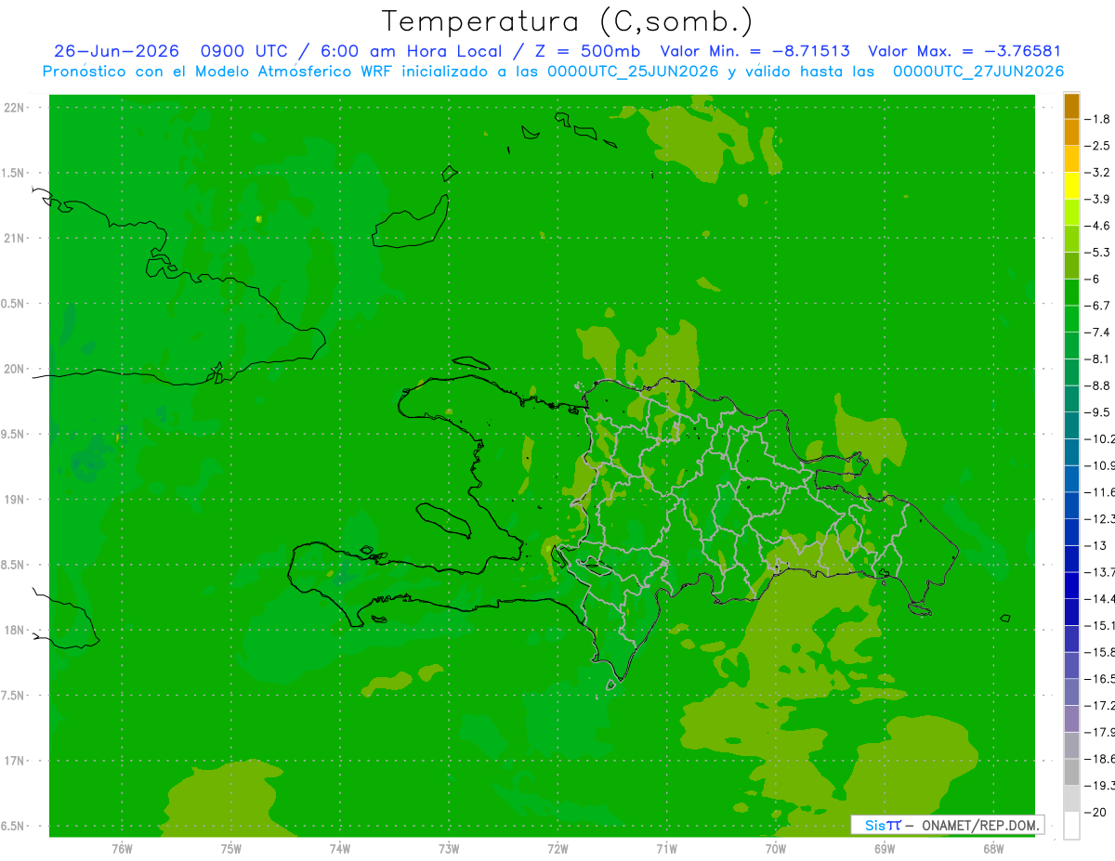Click the dark orange swatch above -1.8

coord(1072,106)
